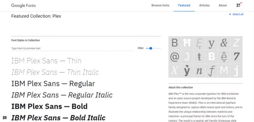Click the plus icon beside Select all
254x122 pixels.
230,14
